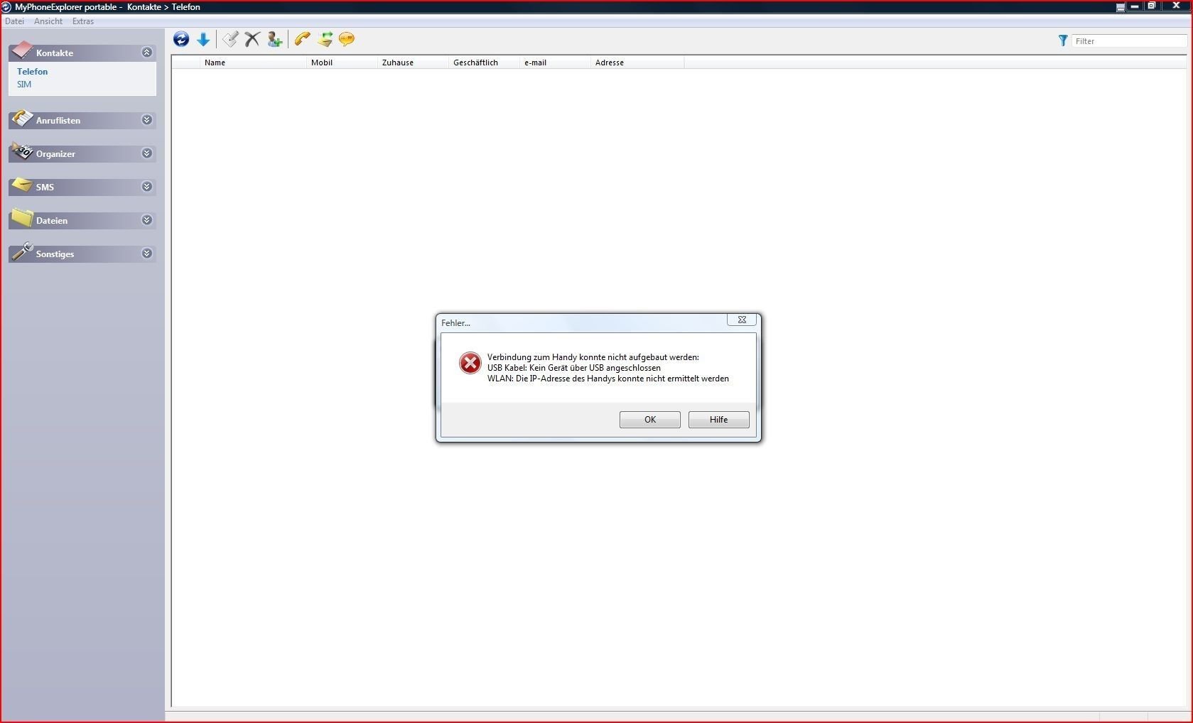Sort by the Adresse column header

[x=637, y=62]
